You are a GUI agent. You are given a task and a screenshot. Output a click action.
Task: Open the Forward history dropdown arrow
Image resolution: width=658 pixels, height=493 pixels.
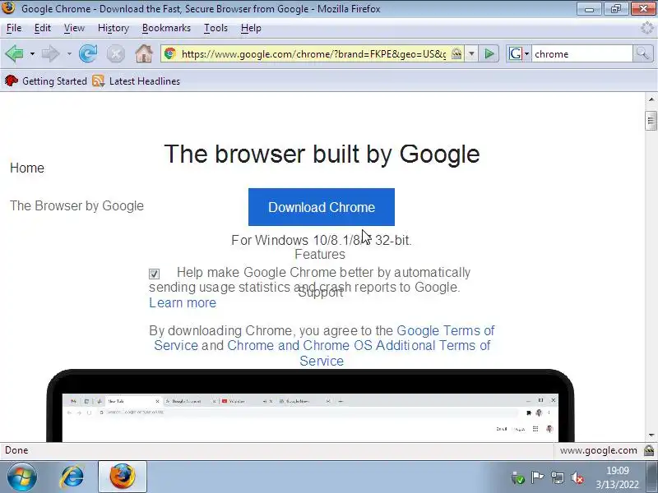69,54
